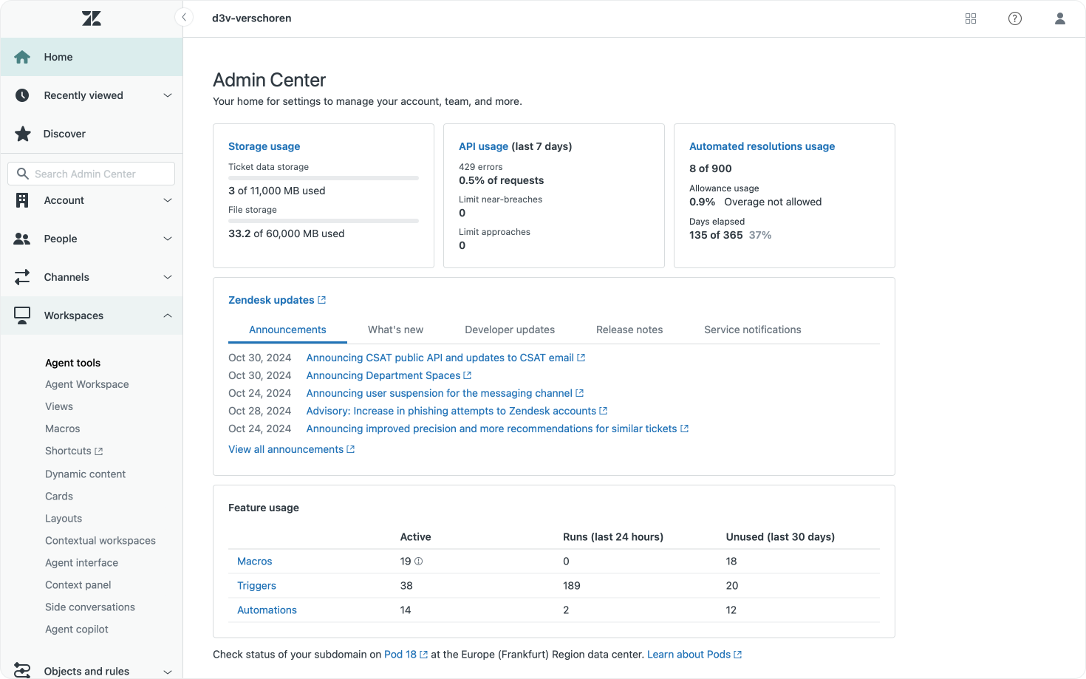
Task: Expand the Account section chevron
Action: tap(168, 200)
